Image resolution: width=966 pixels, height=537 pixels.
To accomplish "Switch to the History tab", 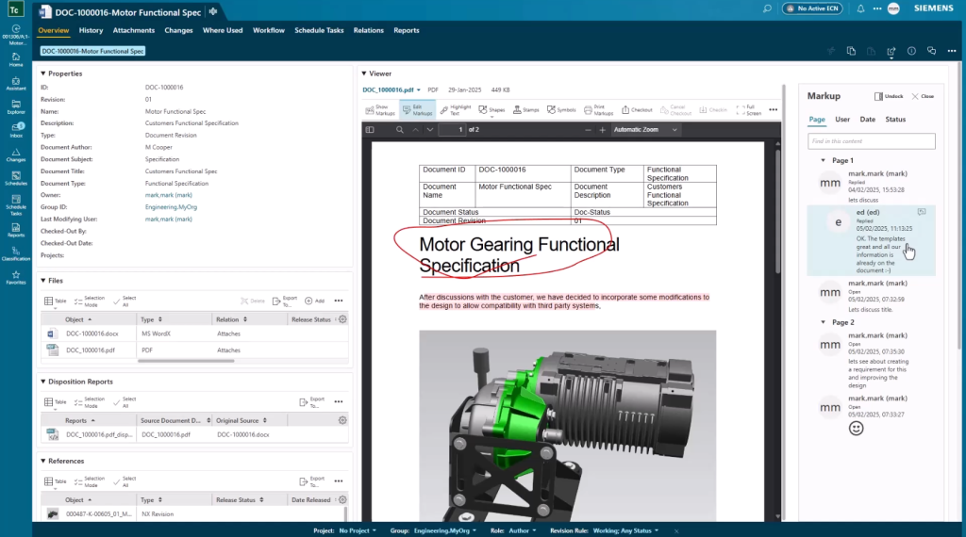I will click(x=91, y=30).
